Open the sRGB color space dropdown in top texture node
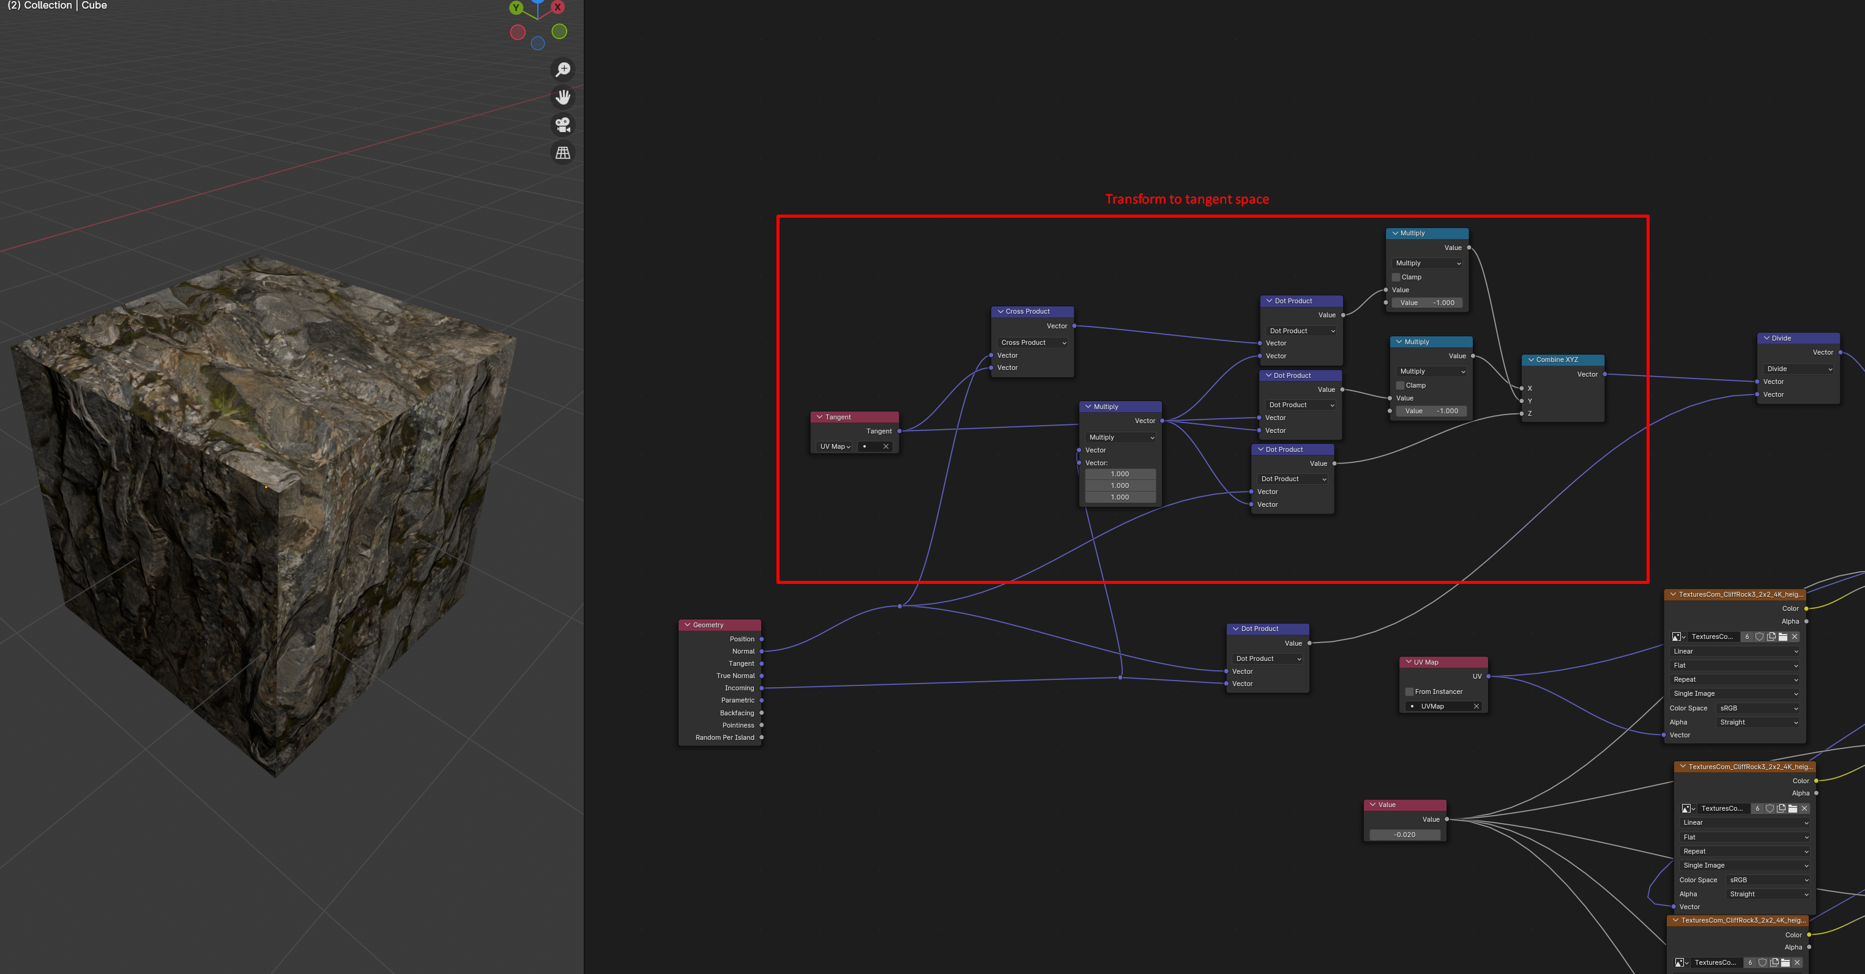Viewport: 1865px width, 974px height. [1759, 709]
